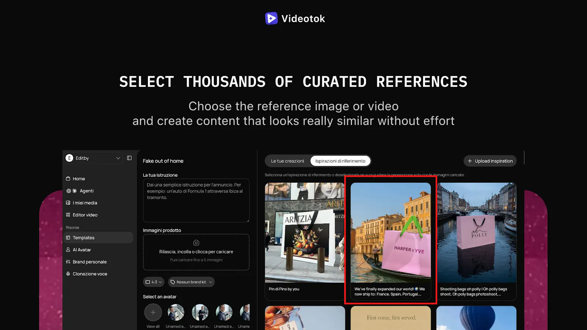587x330 pixels.
Task: Open the Nessun brand kit dropdown
Action: pos(191,282)
